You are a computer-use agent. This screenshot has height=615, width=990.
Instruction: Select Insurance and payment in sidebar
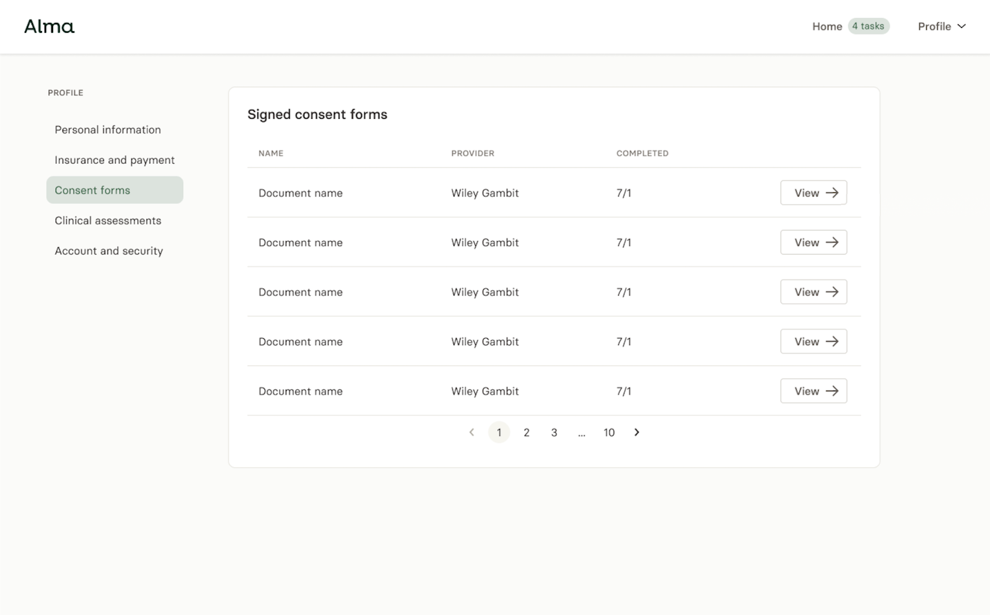click(x=114, y=160)
